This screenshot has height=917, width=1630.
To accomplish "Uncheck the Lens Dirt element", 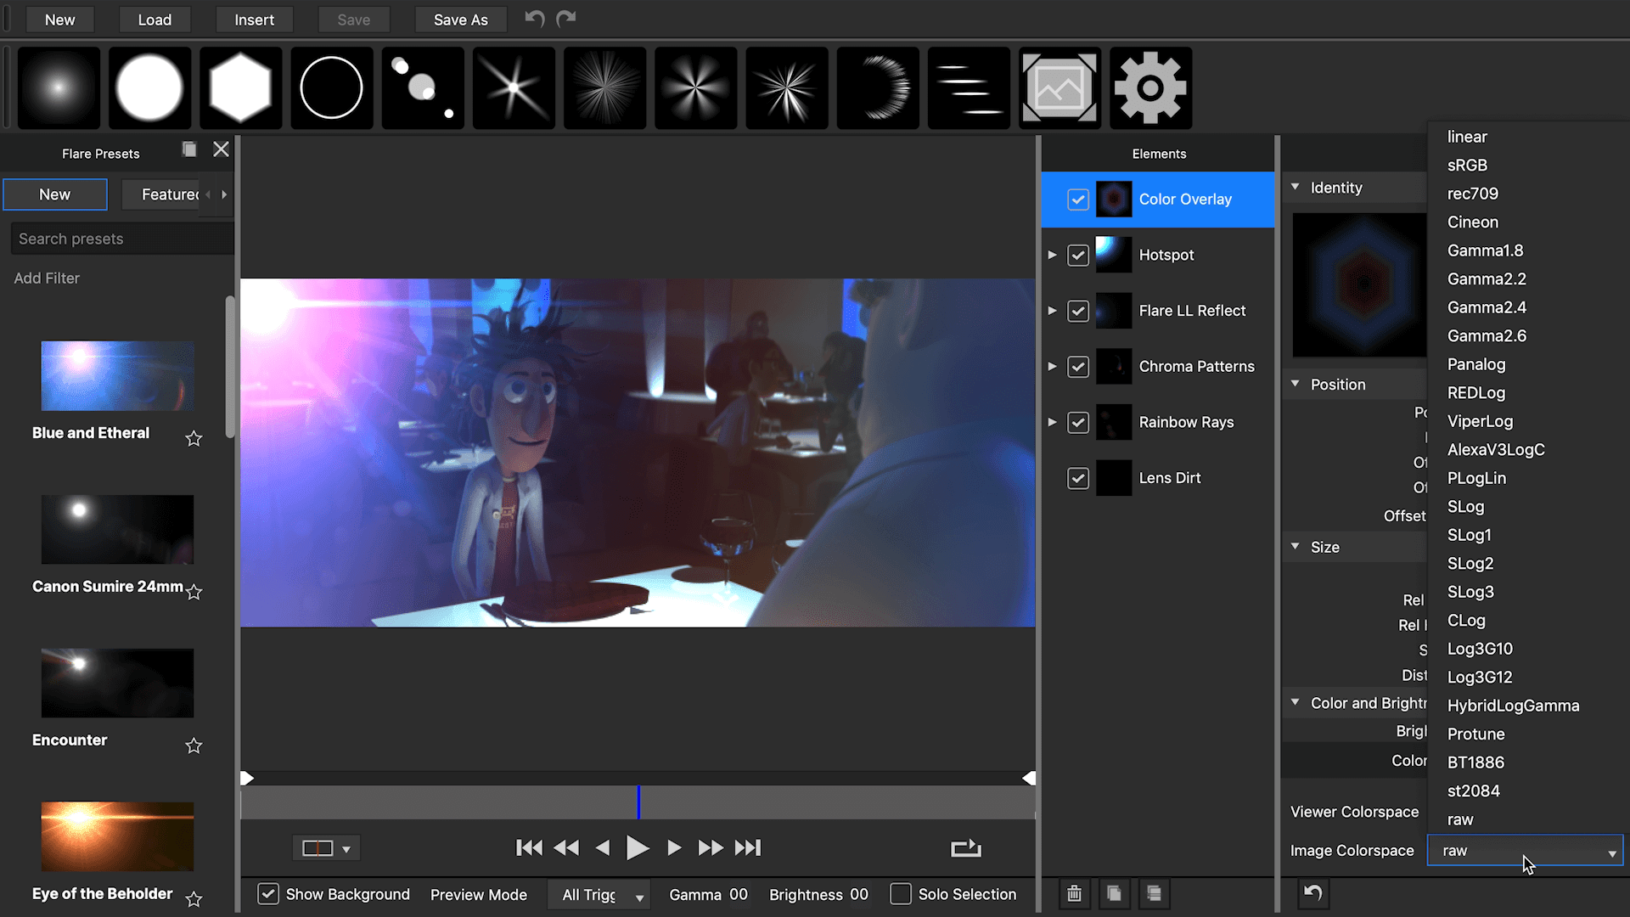I will click(1078, 477).
